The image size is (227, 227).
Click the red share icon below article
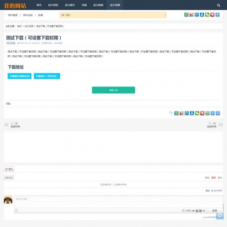tap(203, 113)
